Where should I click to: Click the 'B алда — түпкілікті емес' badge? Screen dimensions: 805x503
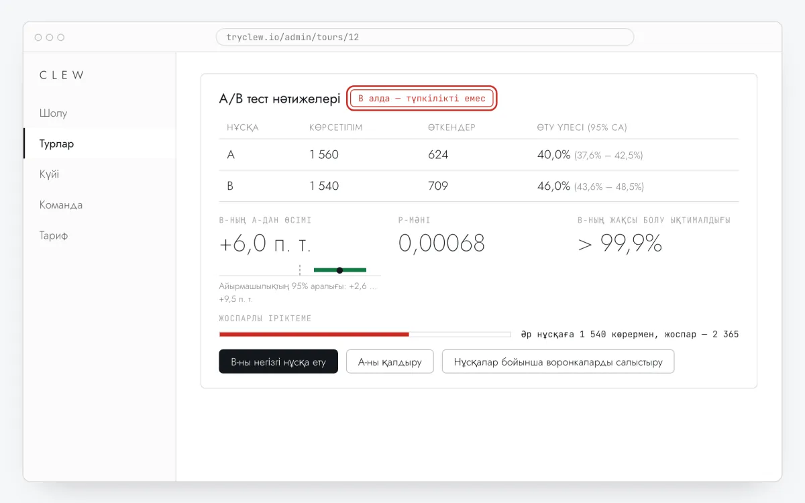[x=422, y=99]
